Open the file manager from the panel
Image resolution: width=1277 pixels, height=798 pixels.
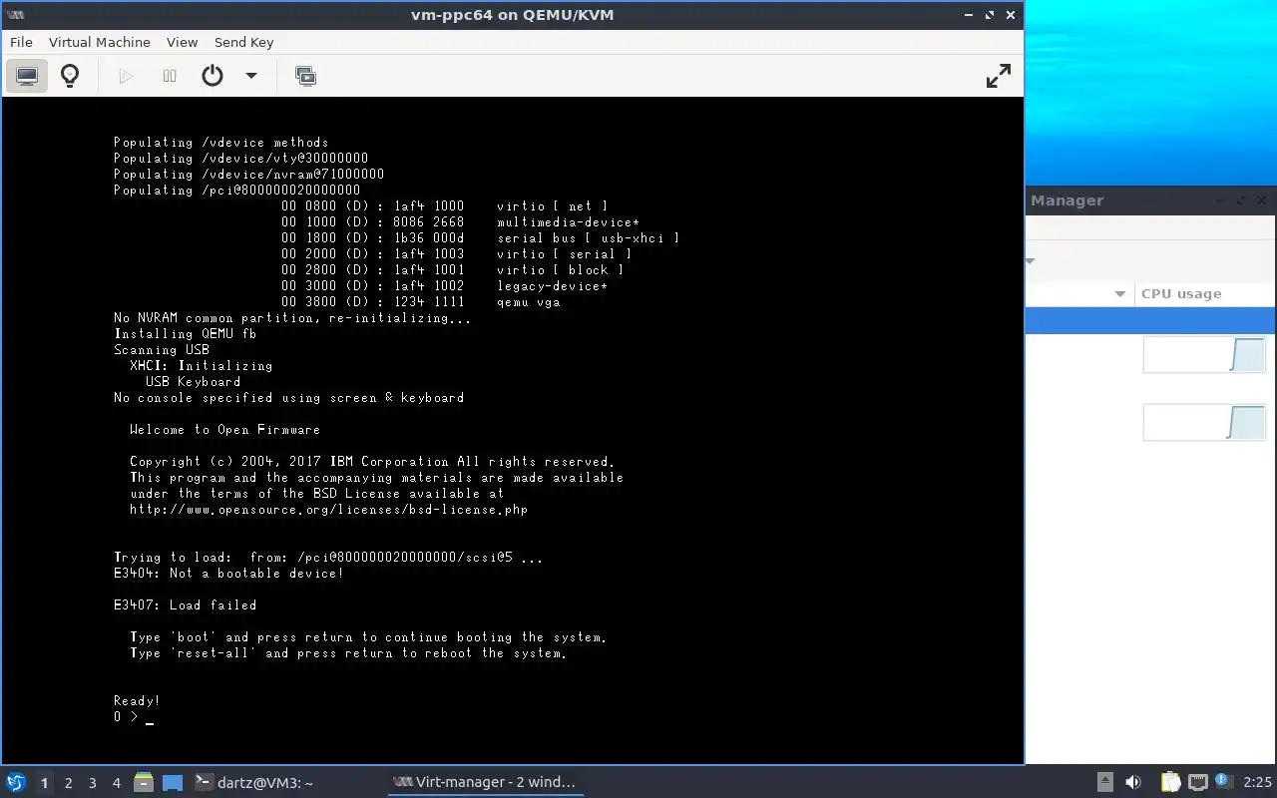(x=143, y=783)
